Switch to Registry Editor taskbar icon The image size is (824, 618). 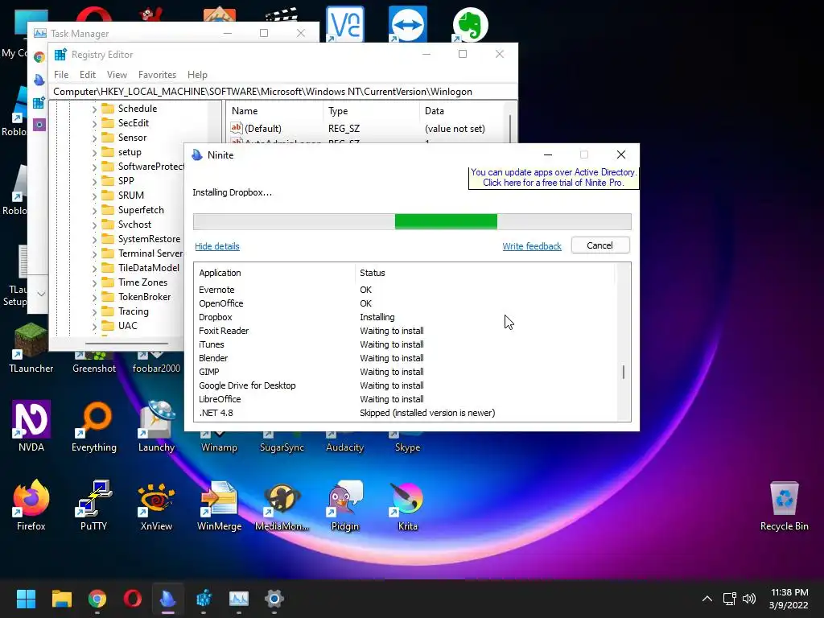click(204, 599)
